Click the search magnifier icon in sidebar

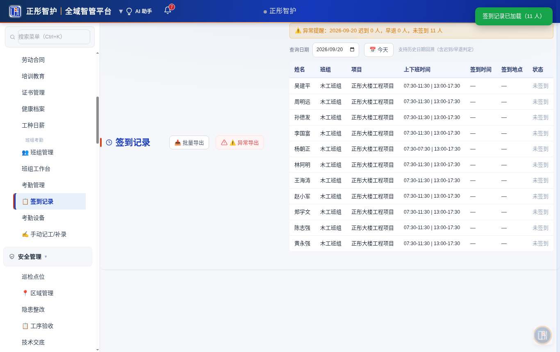12,37
